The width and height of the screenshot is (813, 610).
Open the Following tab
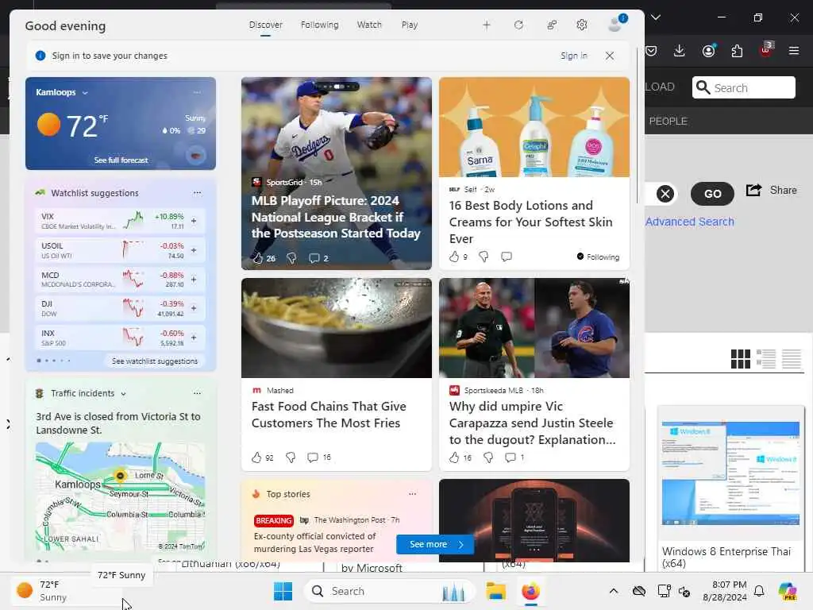[x=319, y=25]
